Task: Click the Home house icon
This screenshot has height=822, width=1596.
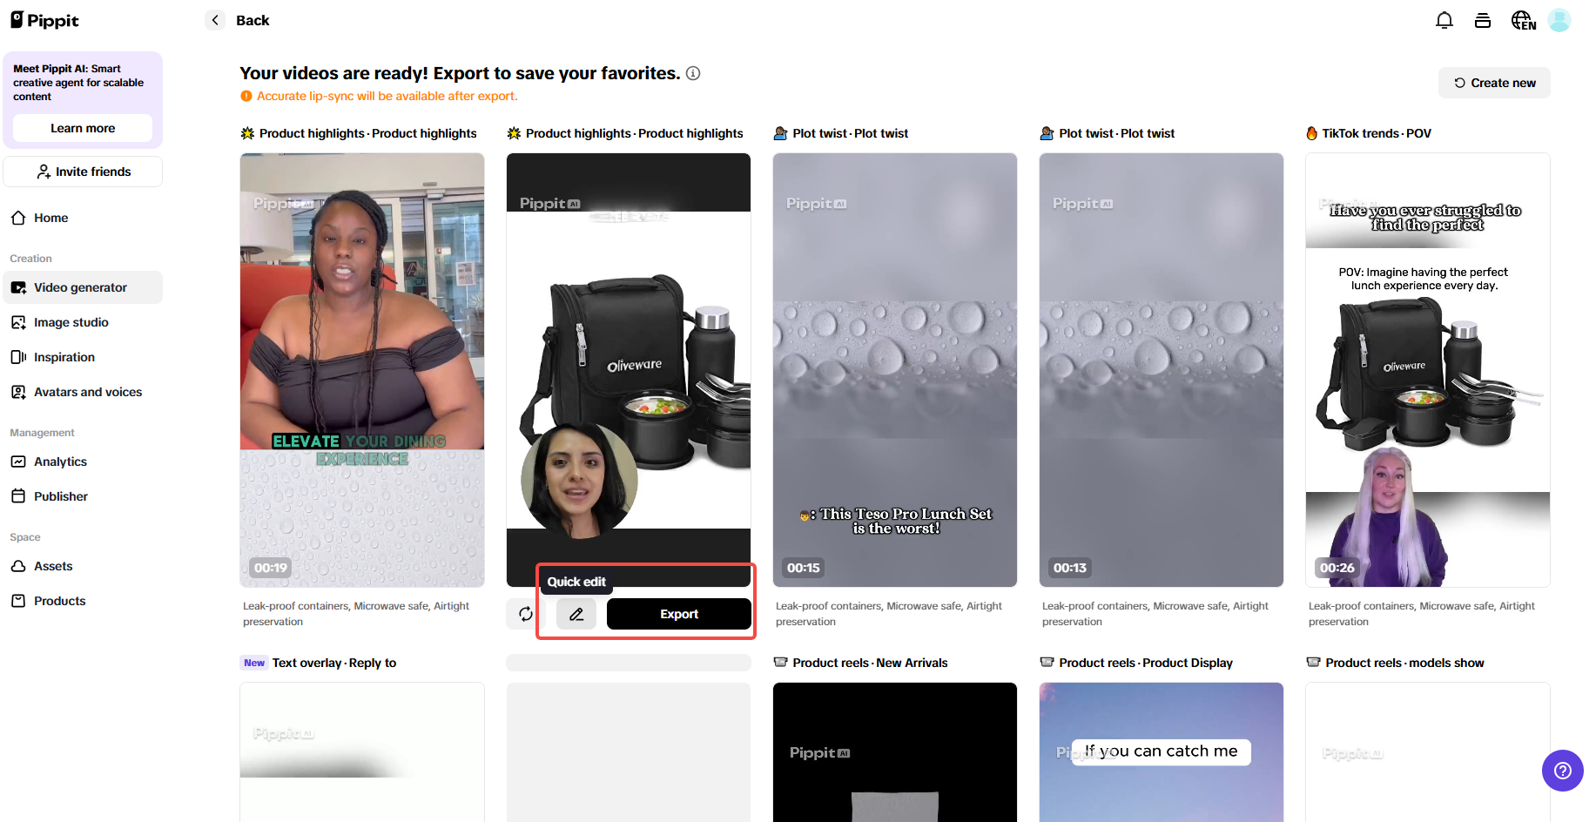Action: coord(18,218)
